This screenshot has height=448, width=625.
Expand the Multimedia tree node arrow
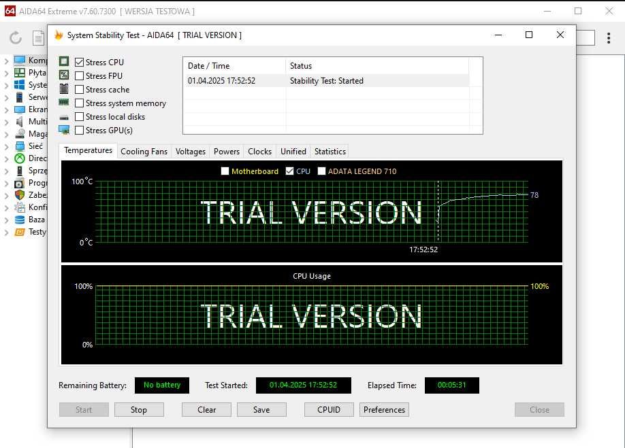(x=6, y=122)
